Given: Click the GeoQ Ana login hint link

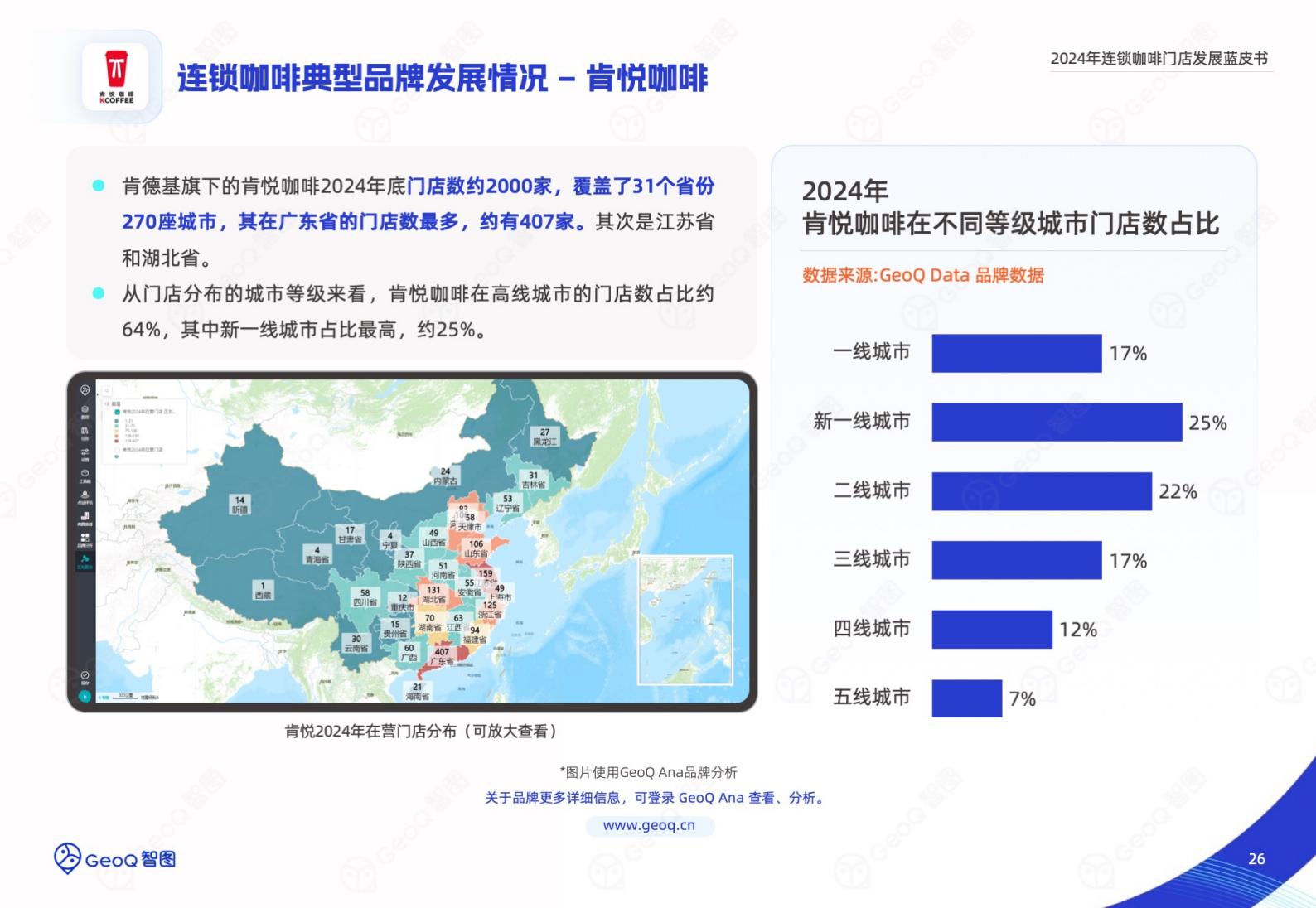Looking at the screenshot, I should [655, 798].
